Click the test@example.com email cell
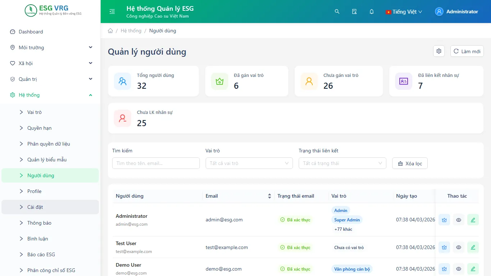 click(227, 247)
